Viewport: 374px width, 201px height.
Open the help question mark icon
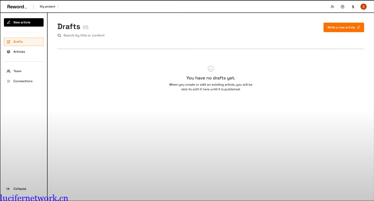click(342, 6)
